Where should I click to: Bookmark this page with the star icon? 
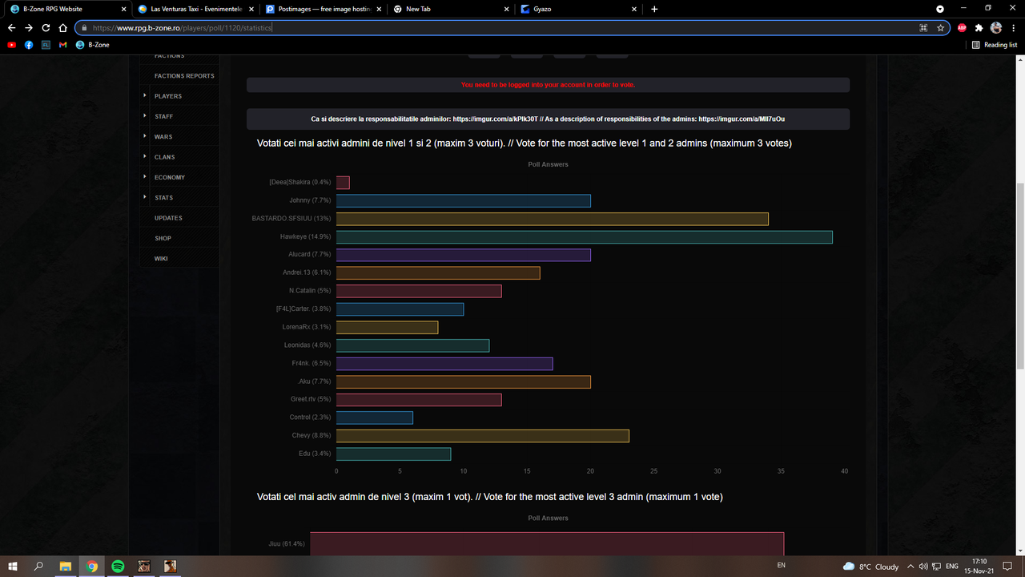[940, 27]
